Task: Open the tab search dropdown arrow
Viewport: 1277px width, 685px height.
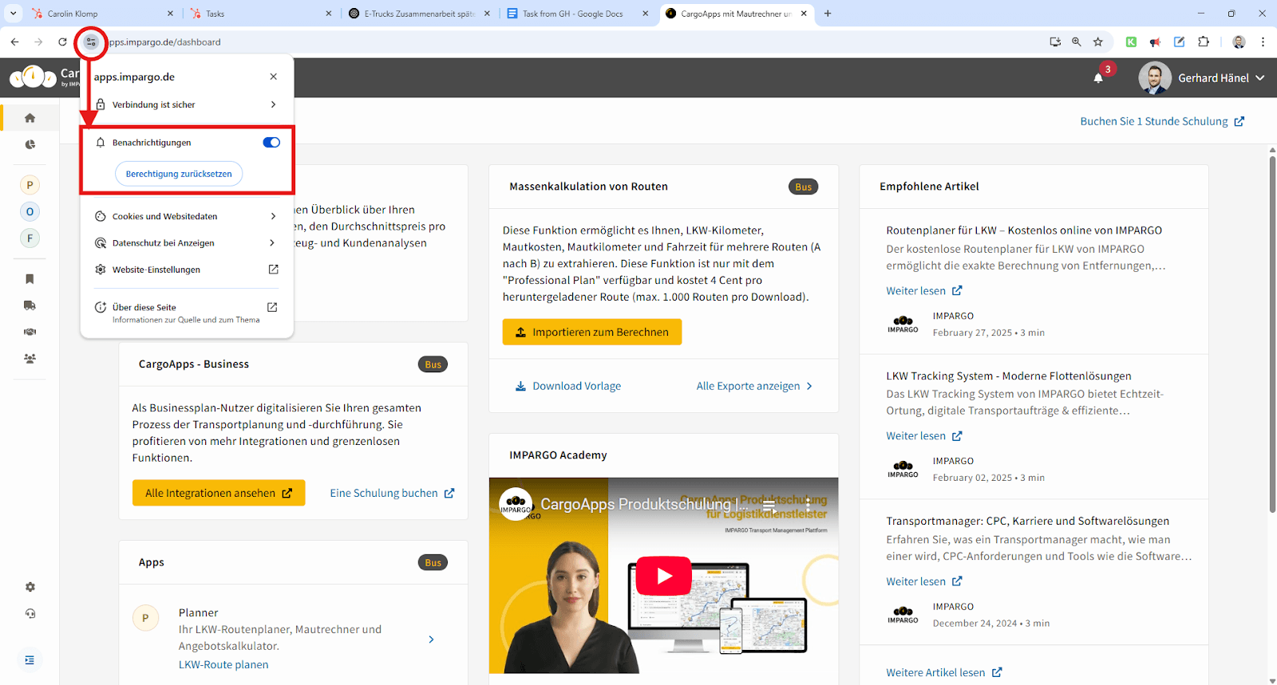Action: [13, 14]
